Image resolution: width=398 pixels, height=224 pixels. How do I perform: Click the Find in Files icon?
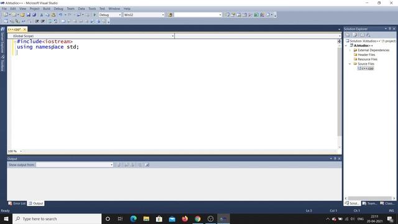click(x=170, y=15)
